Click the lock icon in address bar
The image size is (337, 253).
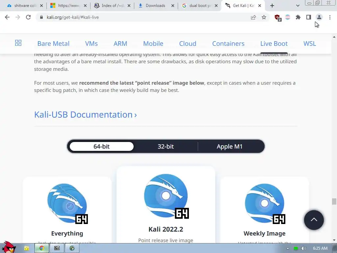(x=41, y=17)
